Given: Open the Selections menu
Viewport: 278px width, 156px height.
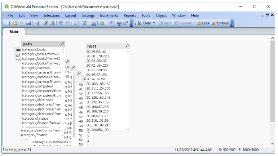Looking at the screenshot, I should 51,15.
